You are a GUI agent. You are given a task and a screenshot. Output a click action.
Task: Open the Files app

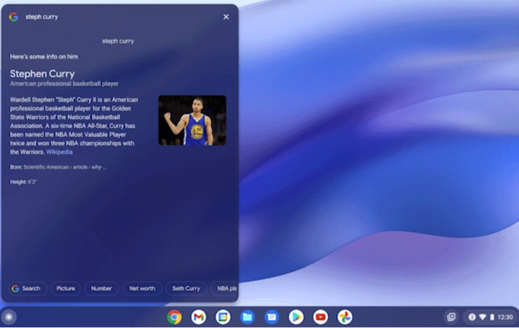pos(247,317)
